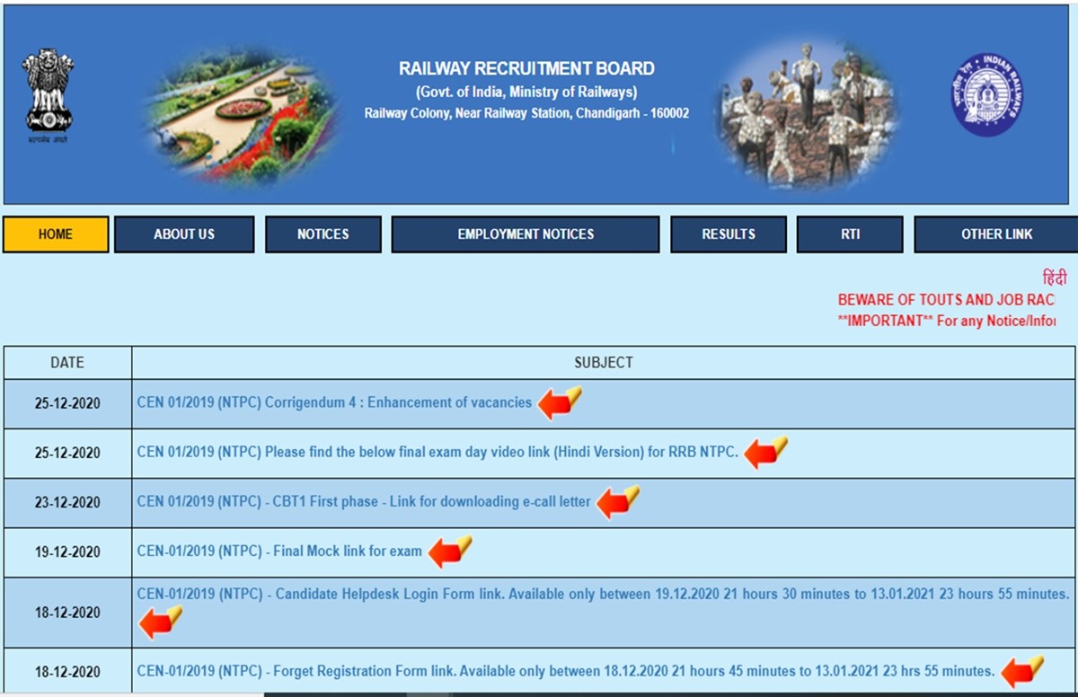The height and width of the screenshot is (697, 1078).
Task: Click arrow icon next to e-call letter notice
Action: click(617, 502)
